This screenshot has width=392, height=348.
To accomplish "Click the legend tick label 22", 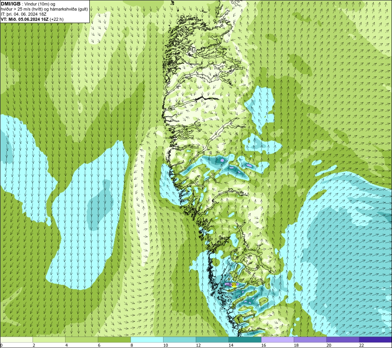I will [361, 345].
